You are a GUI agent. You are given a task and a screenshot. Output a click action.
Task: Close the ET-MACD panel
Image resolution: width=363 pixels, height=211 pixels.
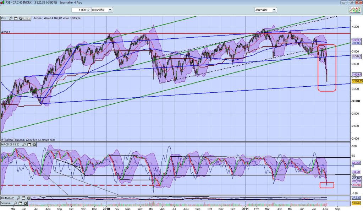coord(28,198)
